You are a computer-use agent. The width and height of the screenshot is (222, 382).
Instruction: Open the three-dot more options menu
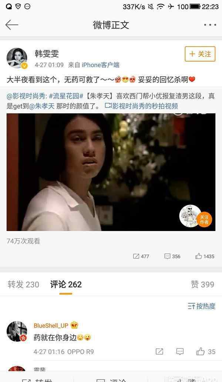point(210,25)
